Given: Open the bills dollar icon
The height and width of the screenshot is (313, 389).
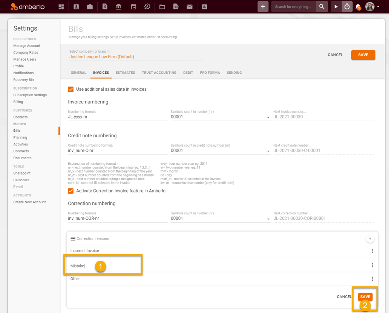Looking at the screenshot, I should (105, 7).
